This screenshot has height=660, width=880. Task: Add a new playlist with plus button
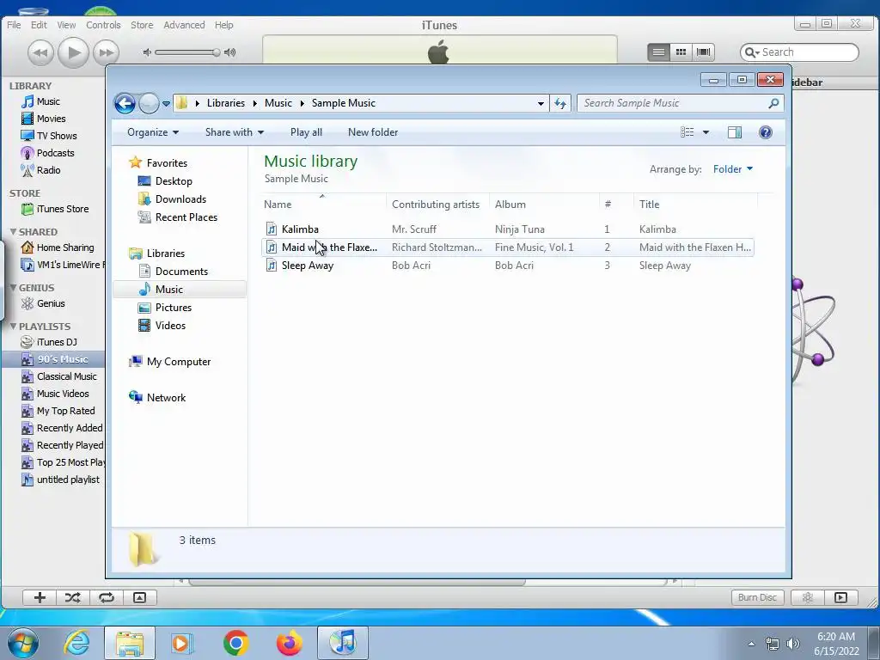tap(40, 598)
